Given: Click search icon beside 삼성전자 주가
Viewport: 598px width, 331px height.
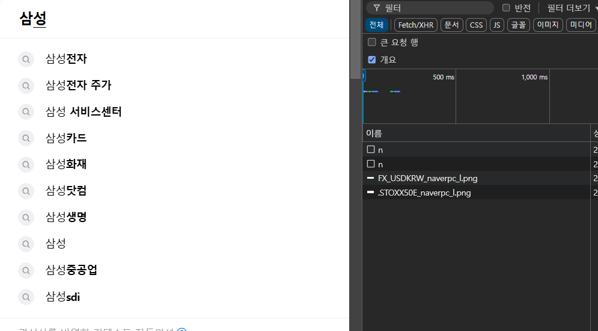Looking at the screenshot, I should 26,85.
